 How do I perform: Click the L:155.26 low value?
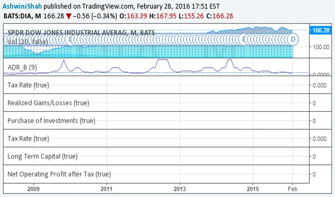pos(191,16)
